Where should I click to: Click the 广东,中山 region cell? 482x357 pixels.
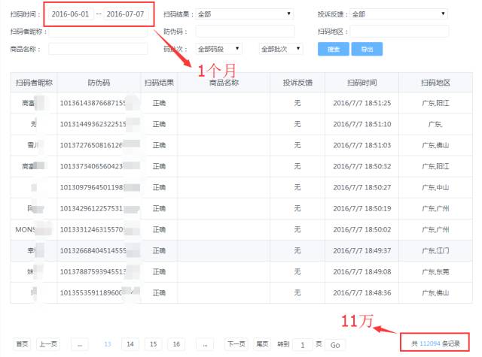pyautogui.click(x=435, y=188)
